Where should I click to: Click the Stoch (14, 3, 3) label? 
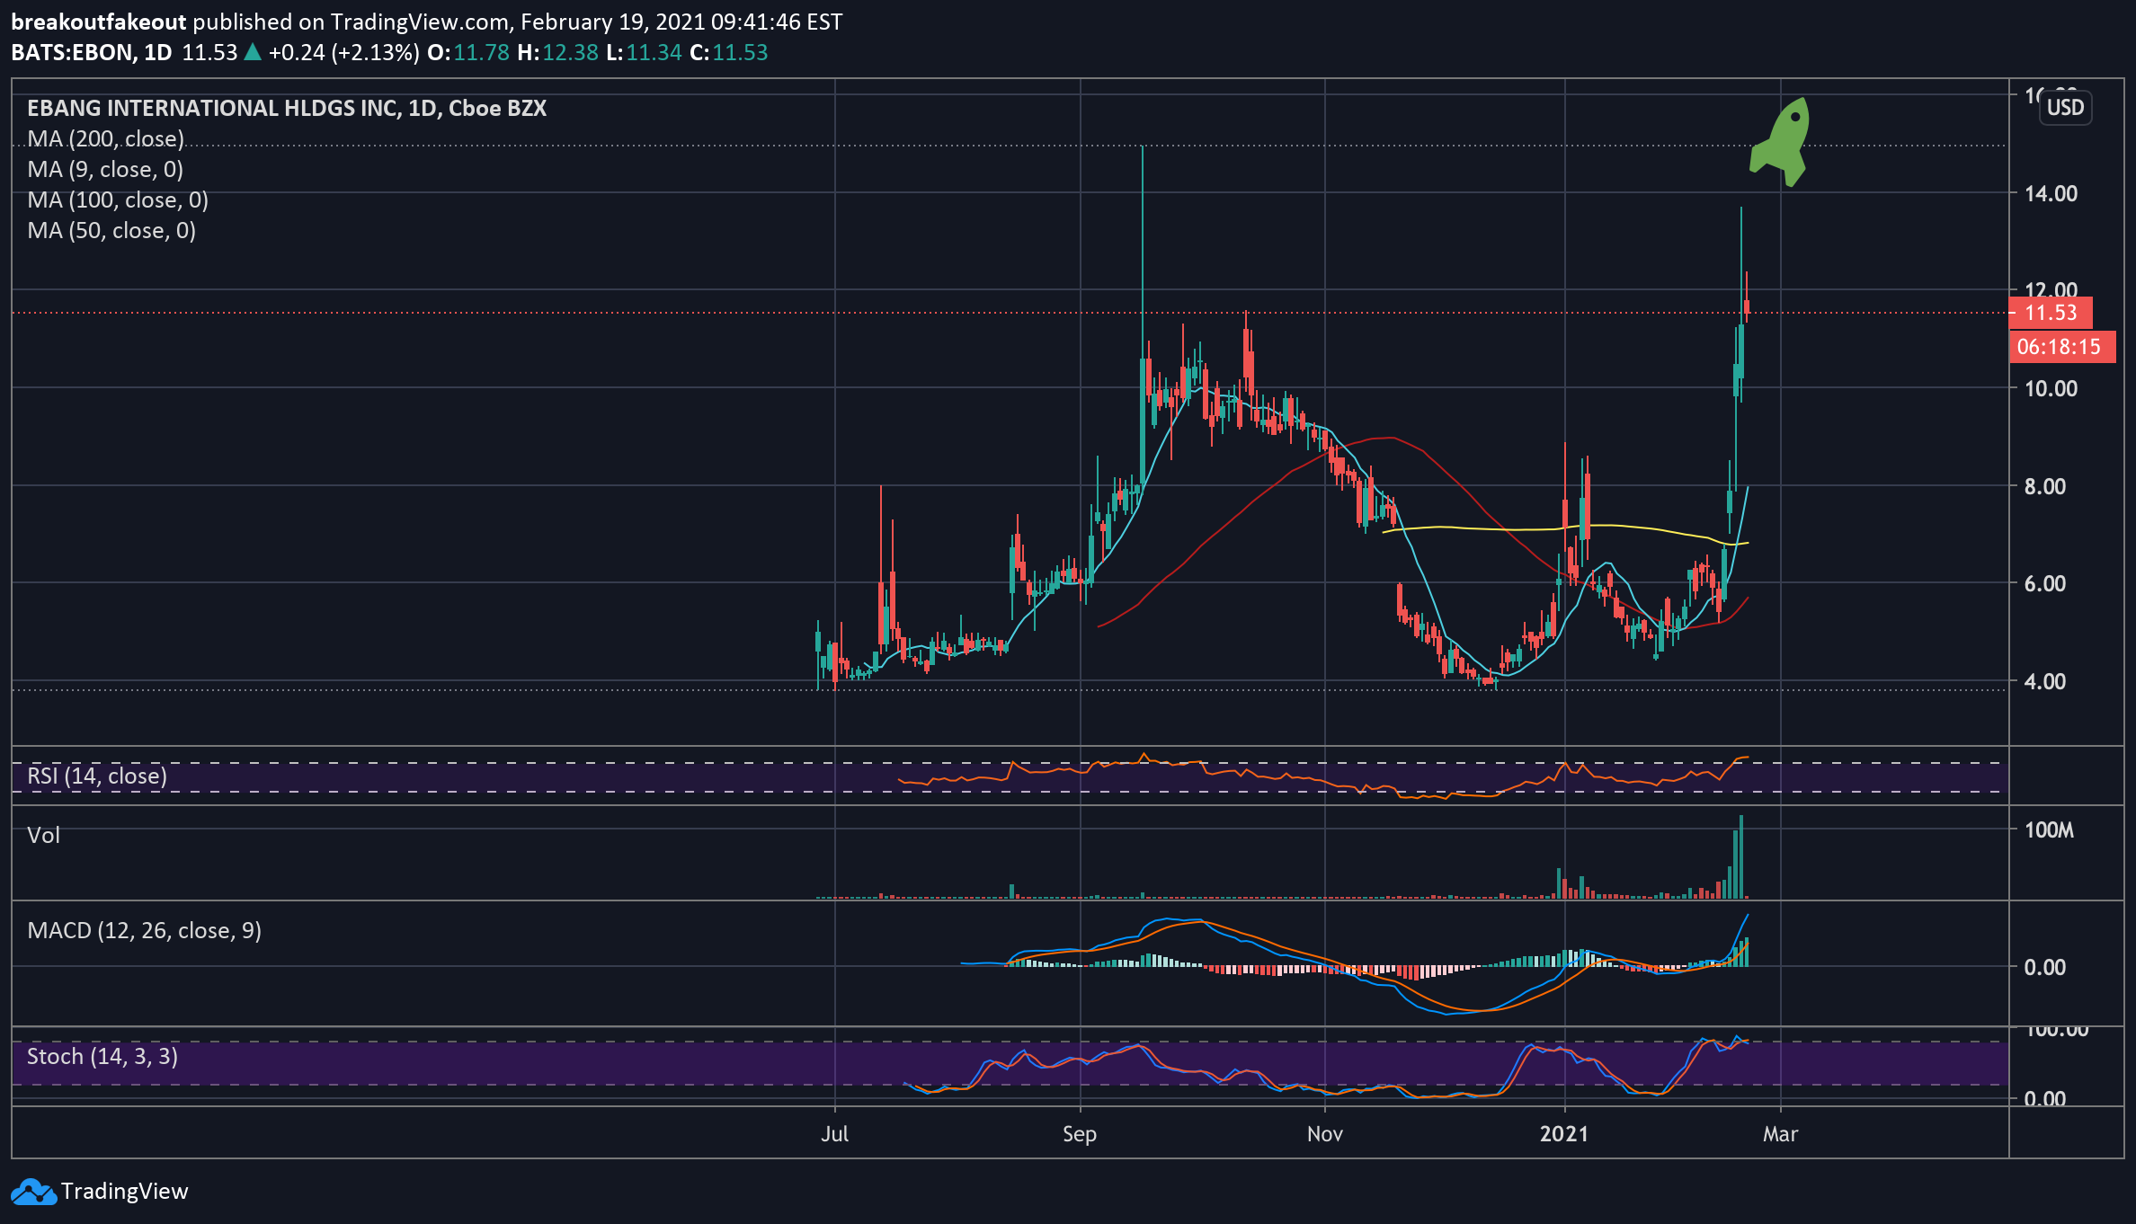(102, 1056)
